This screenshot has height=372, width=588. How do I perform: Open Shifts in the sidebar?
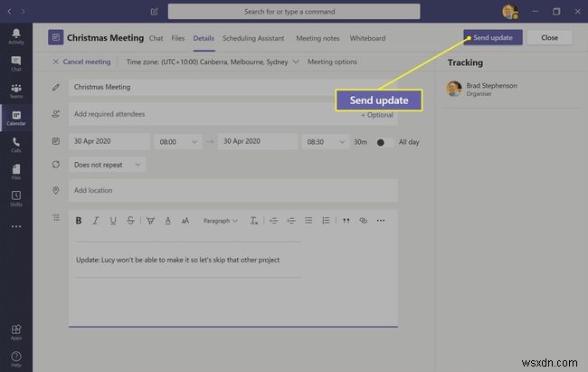16,199
